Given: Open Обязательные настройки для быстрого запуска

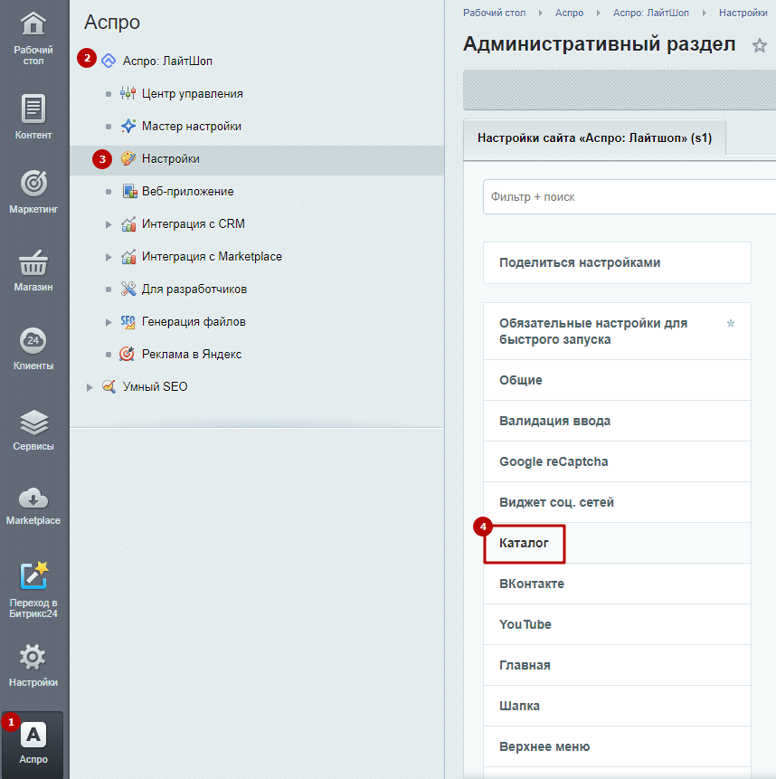Looking at the screenshot, I should 617,331.
